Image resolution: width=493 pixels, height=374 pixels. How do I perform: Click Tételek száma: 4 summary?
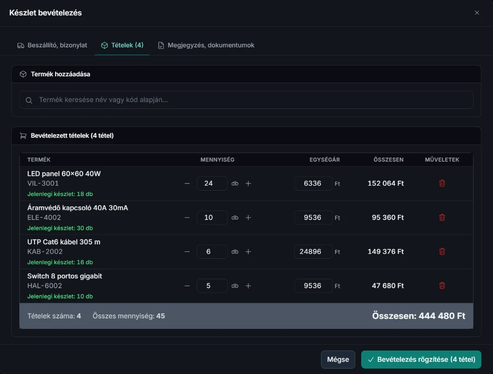coord(54,316)
